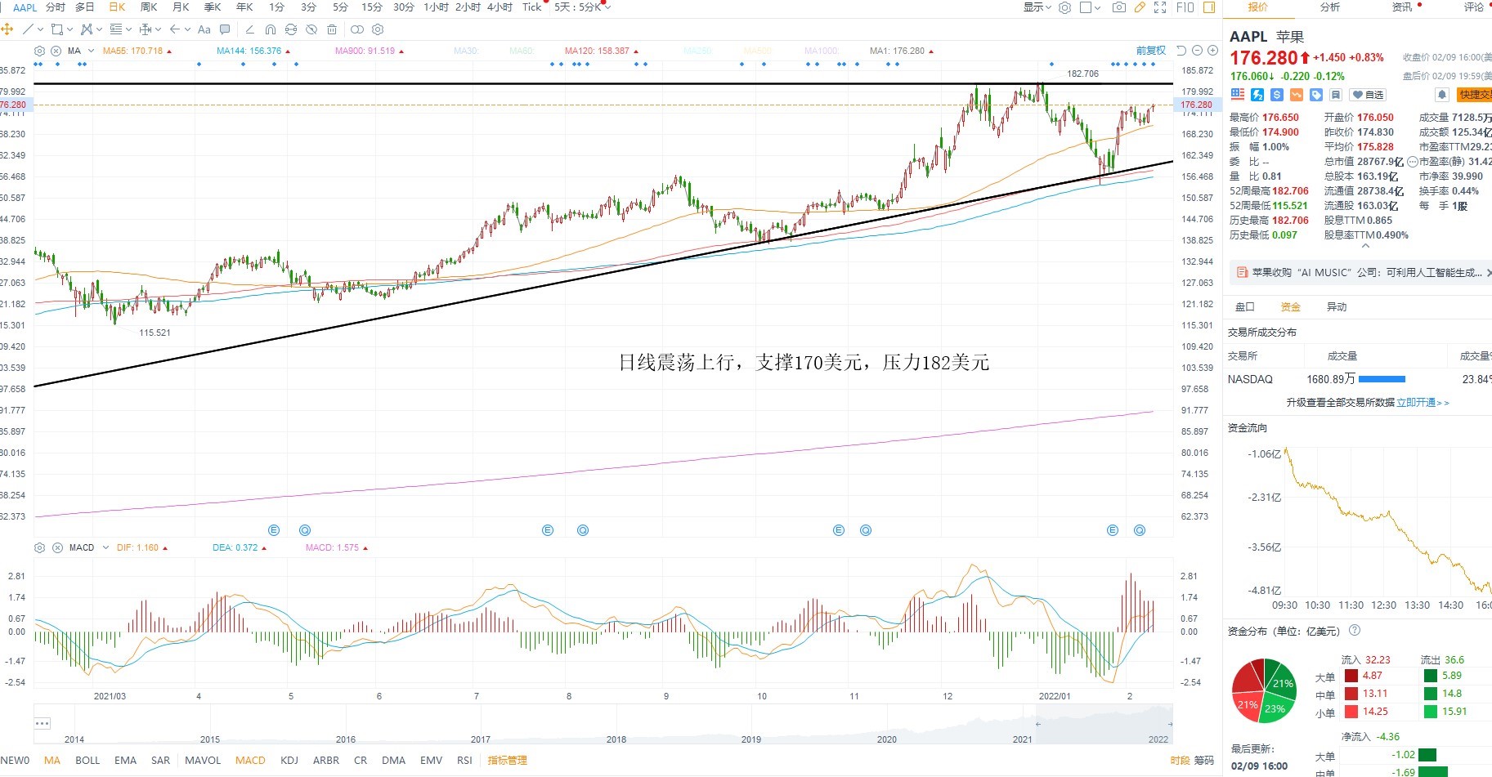Image resolution: width=1492 pixels, height=777 pixels.
Task: Click 前复权 adjustment mode
Action: coord(1151,51)
